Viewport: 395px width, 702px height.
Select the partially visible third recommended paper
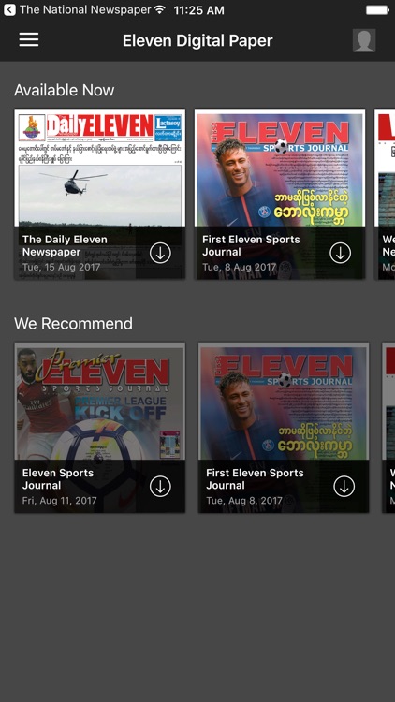[388, 428]
